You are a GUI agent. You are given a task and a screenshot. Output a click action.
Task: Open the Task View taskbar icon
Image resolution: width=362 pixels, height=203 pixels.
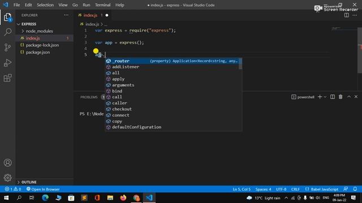(32, 198)
